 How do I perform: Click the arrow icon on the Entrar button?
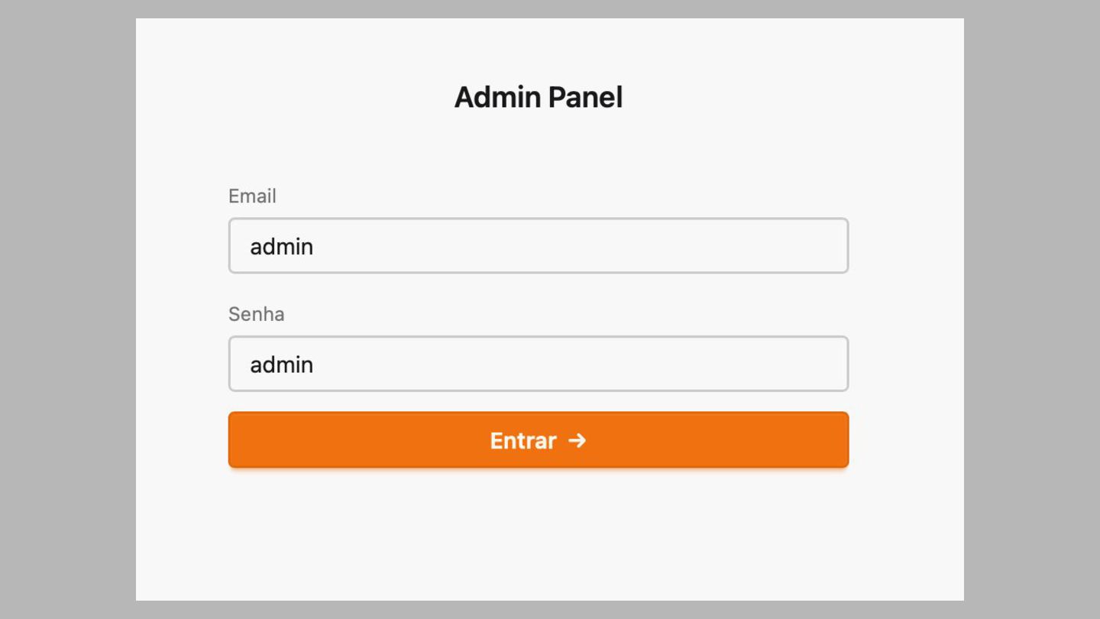pyautogui.click(x=577, y=440)
